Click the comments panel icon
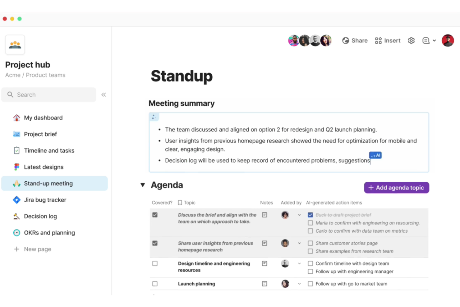The image size is (460, 307). coord(426,41)
